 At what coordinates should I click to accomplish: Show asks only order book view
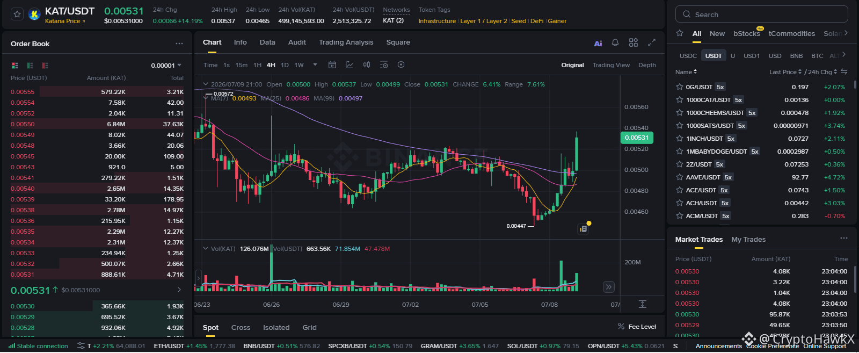pos(45,65)
